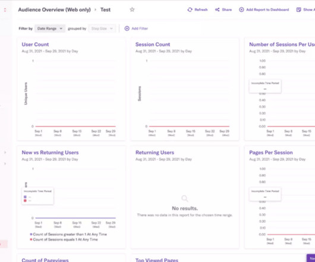This screenshot has height=262, width=315.
Task: Click the Add Filter plus icon
Action: point(127,28)
